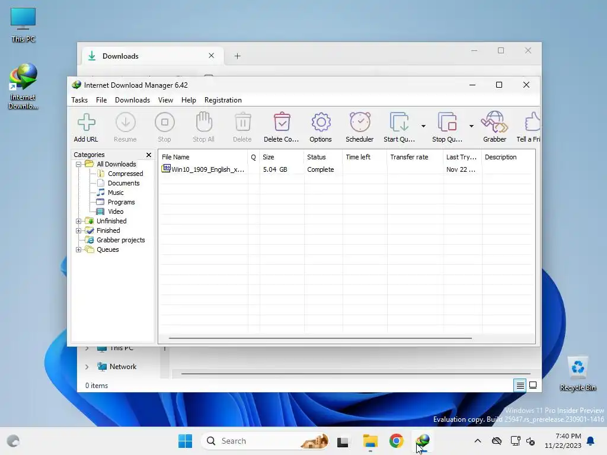The height and width of the screenshot is (455, 607).
Task: Open the Downloads menu
Action: (x=132, y=100)
